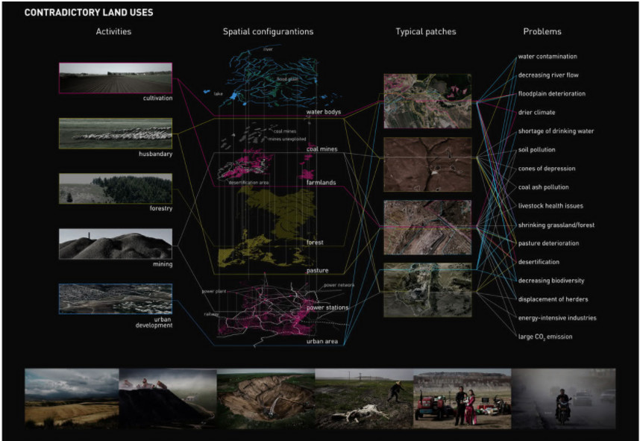Click 'coal ash pollution' in Problems list
640x441 pixels.
click(543, 187)
